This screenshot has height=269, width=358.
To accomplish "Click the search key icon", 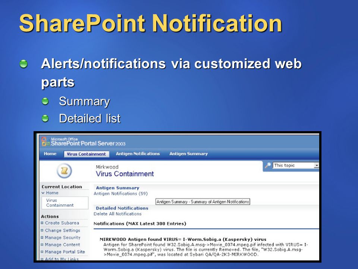I will (x=268, y=165).
